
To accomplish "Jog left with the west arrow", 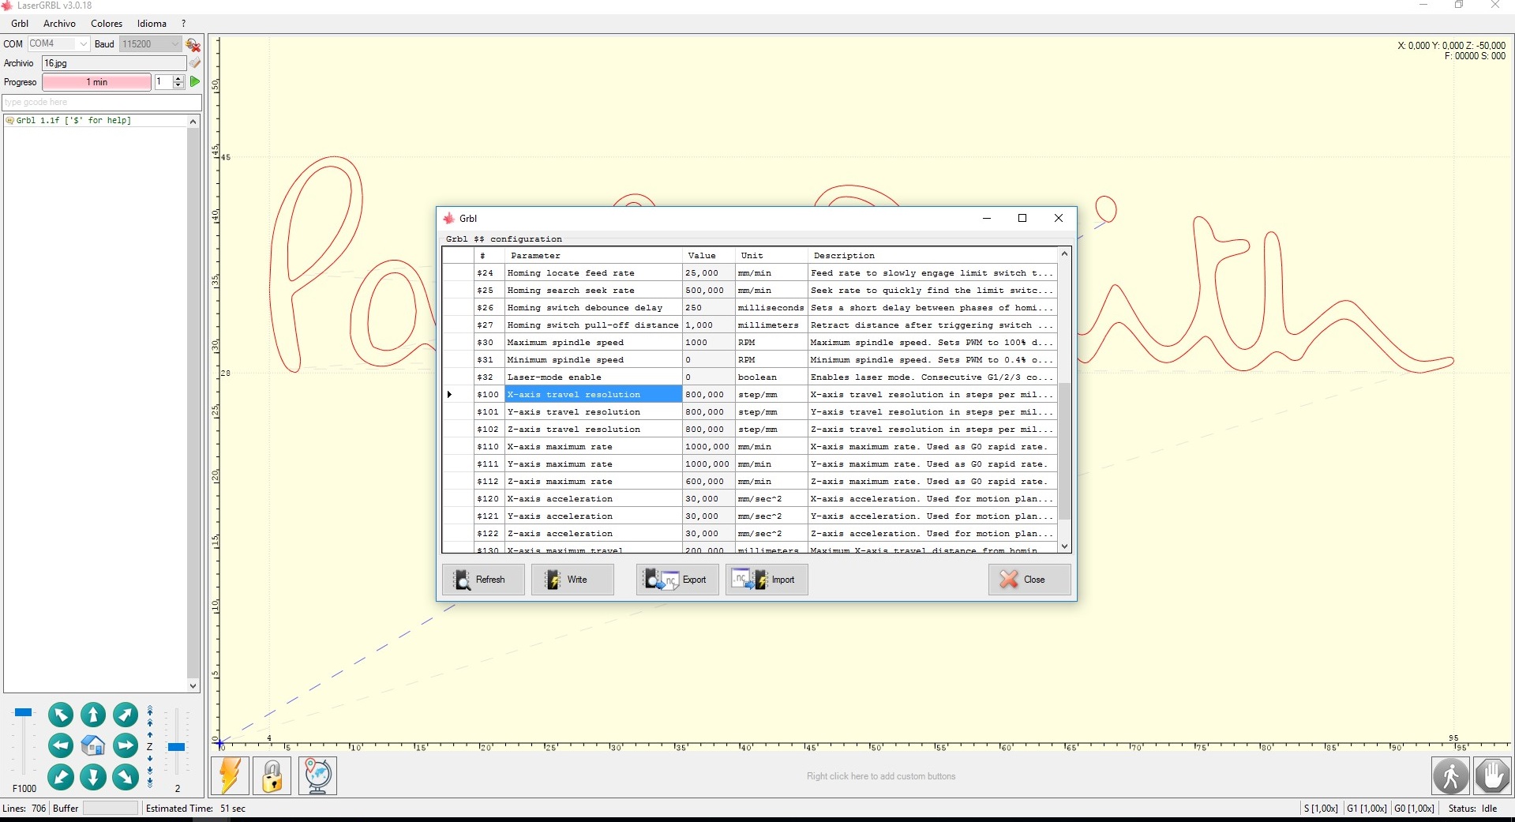I will pos(61,745).
